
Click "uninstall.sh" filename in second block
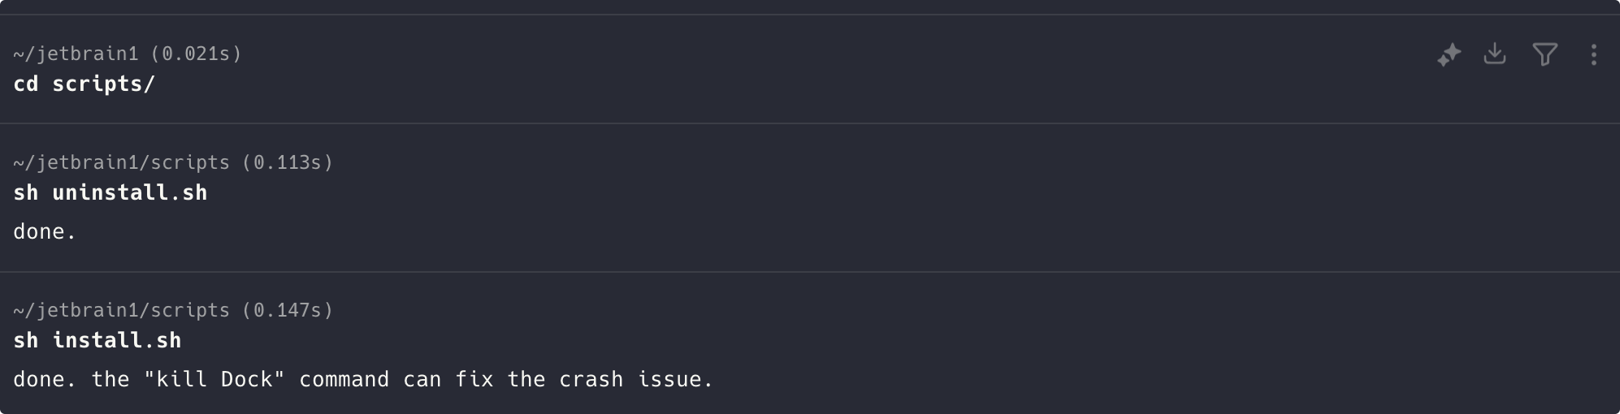click(130, 192)
